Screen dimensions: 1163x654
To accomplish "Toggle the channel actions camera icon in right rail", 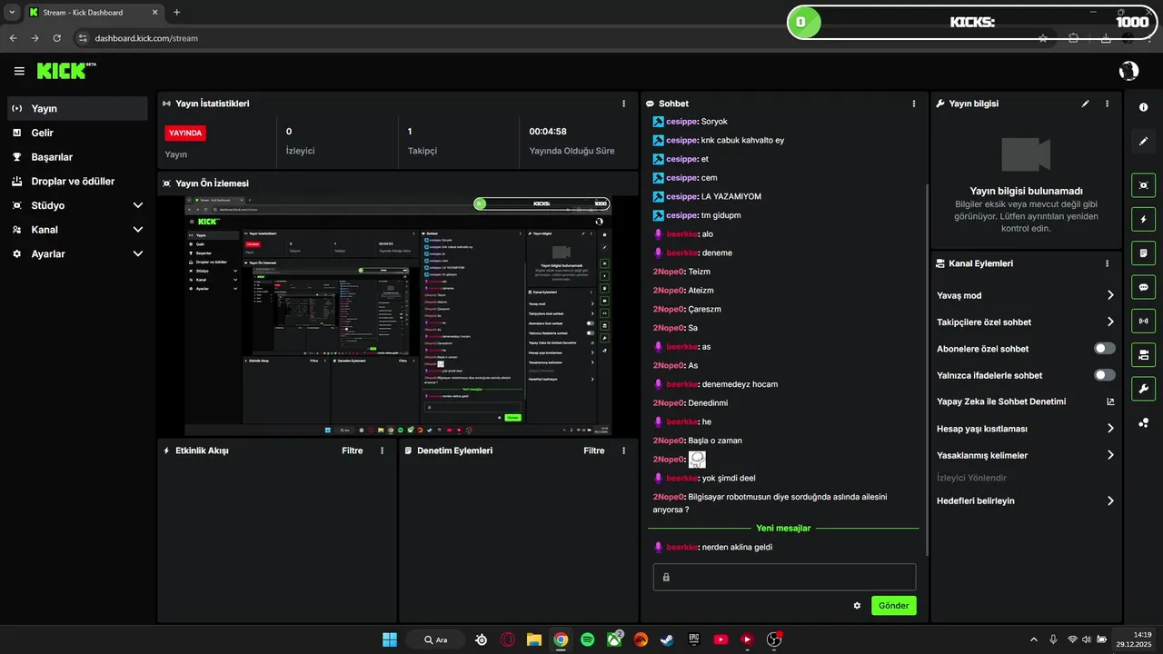I will click(x=1143, y=354).
